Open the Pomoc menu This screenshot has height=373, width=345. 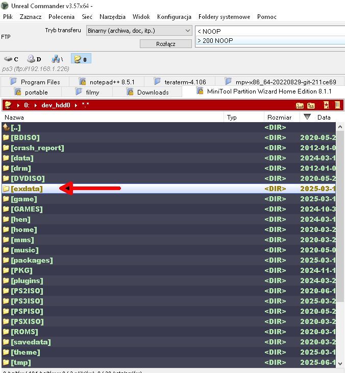point(266,17)
